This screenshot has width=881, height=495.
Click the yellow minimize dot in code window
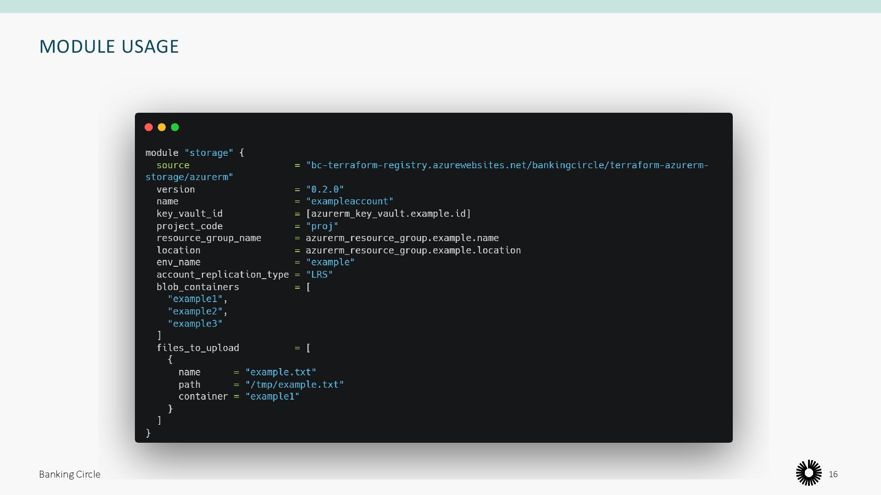pyautogui.click(x=162, y=127)
